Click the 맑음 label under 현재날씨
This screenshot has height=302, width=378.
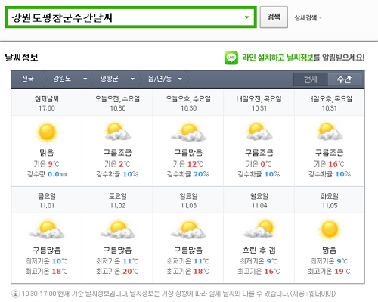47,153
